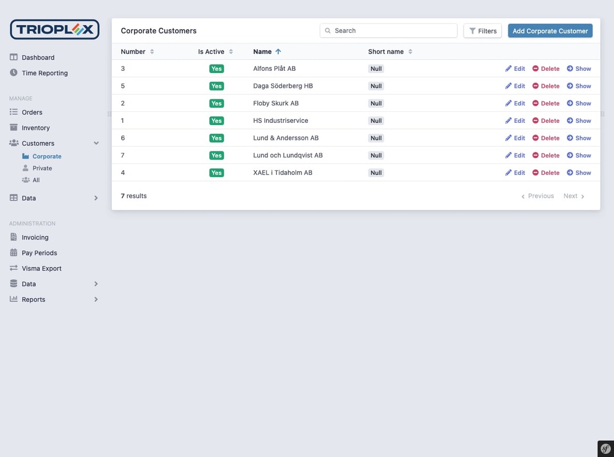
Task: Click Add Corporate Customer button
Action: (x=550, y=31)
